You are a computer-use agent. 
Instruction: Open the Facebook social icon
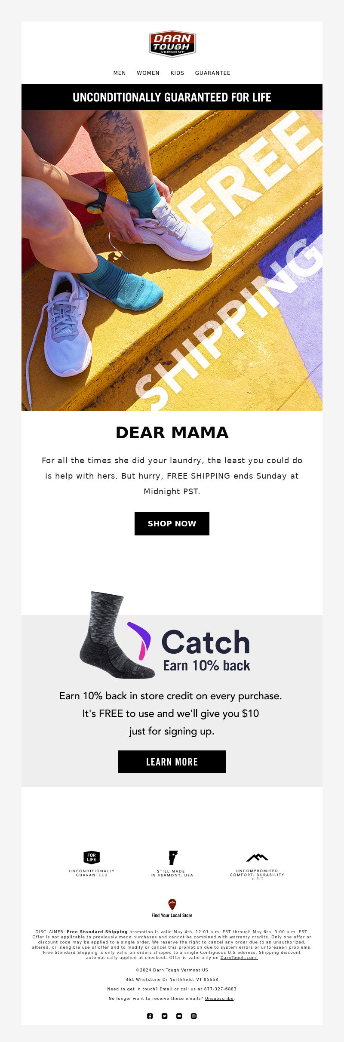click(x=150, y=1016)
